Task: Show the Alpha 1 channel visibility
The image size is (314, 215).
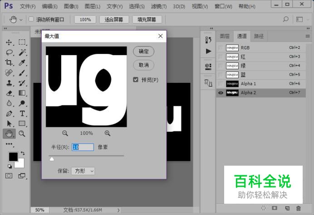Action: pos(221,84)
